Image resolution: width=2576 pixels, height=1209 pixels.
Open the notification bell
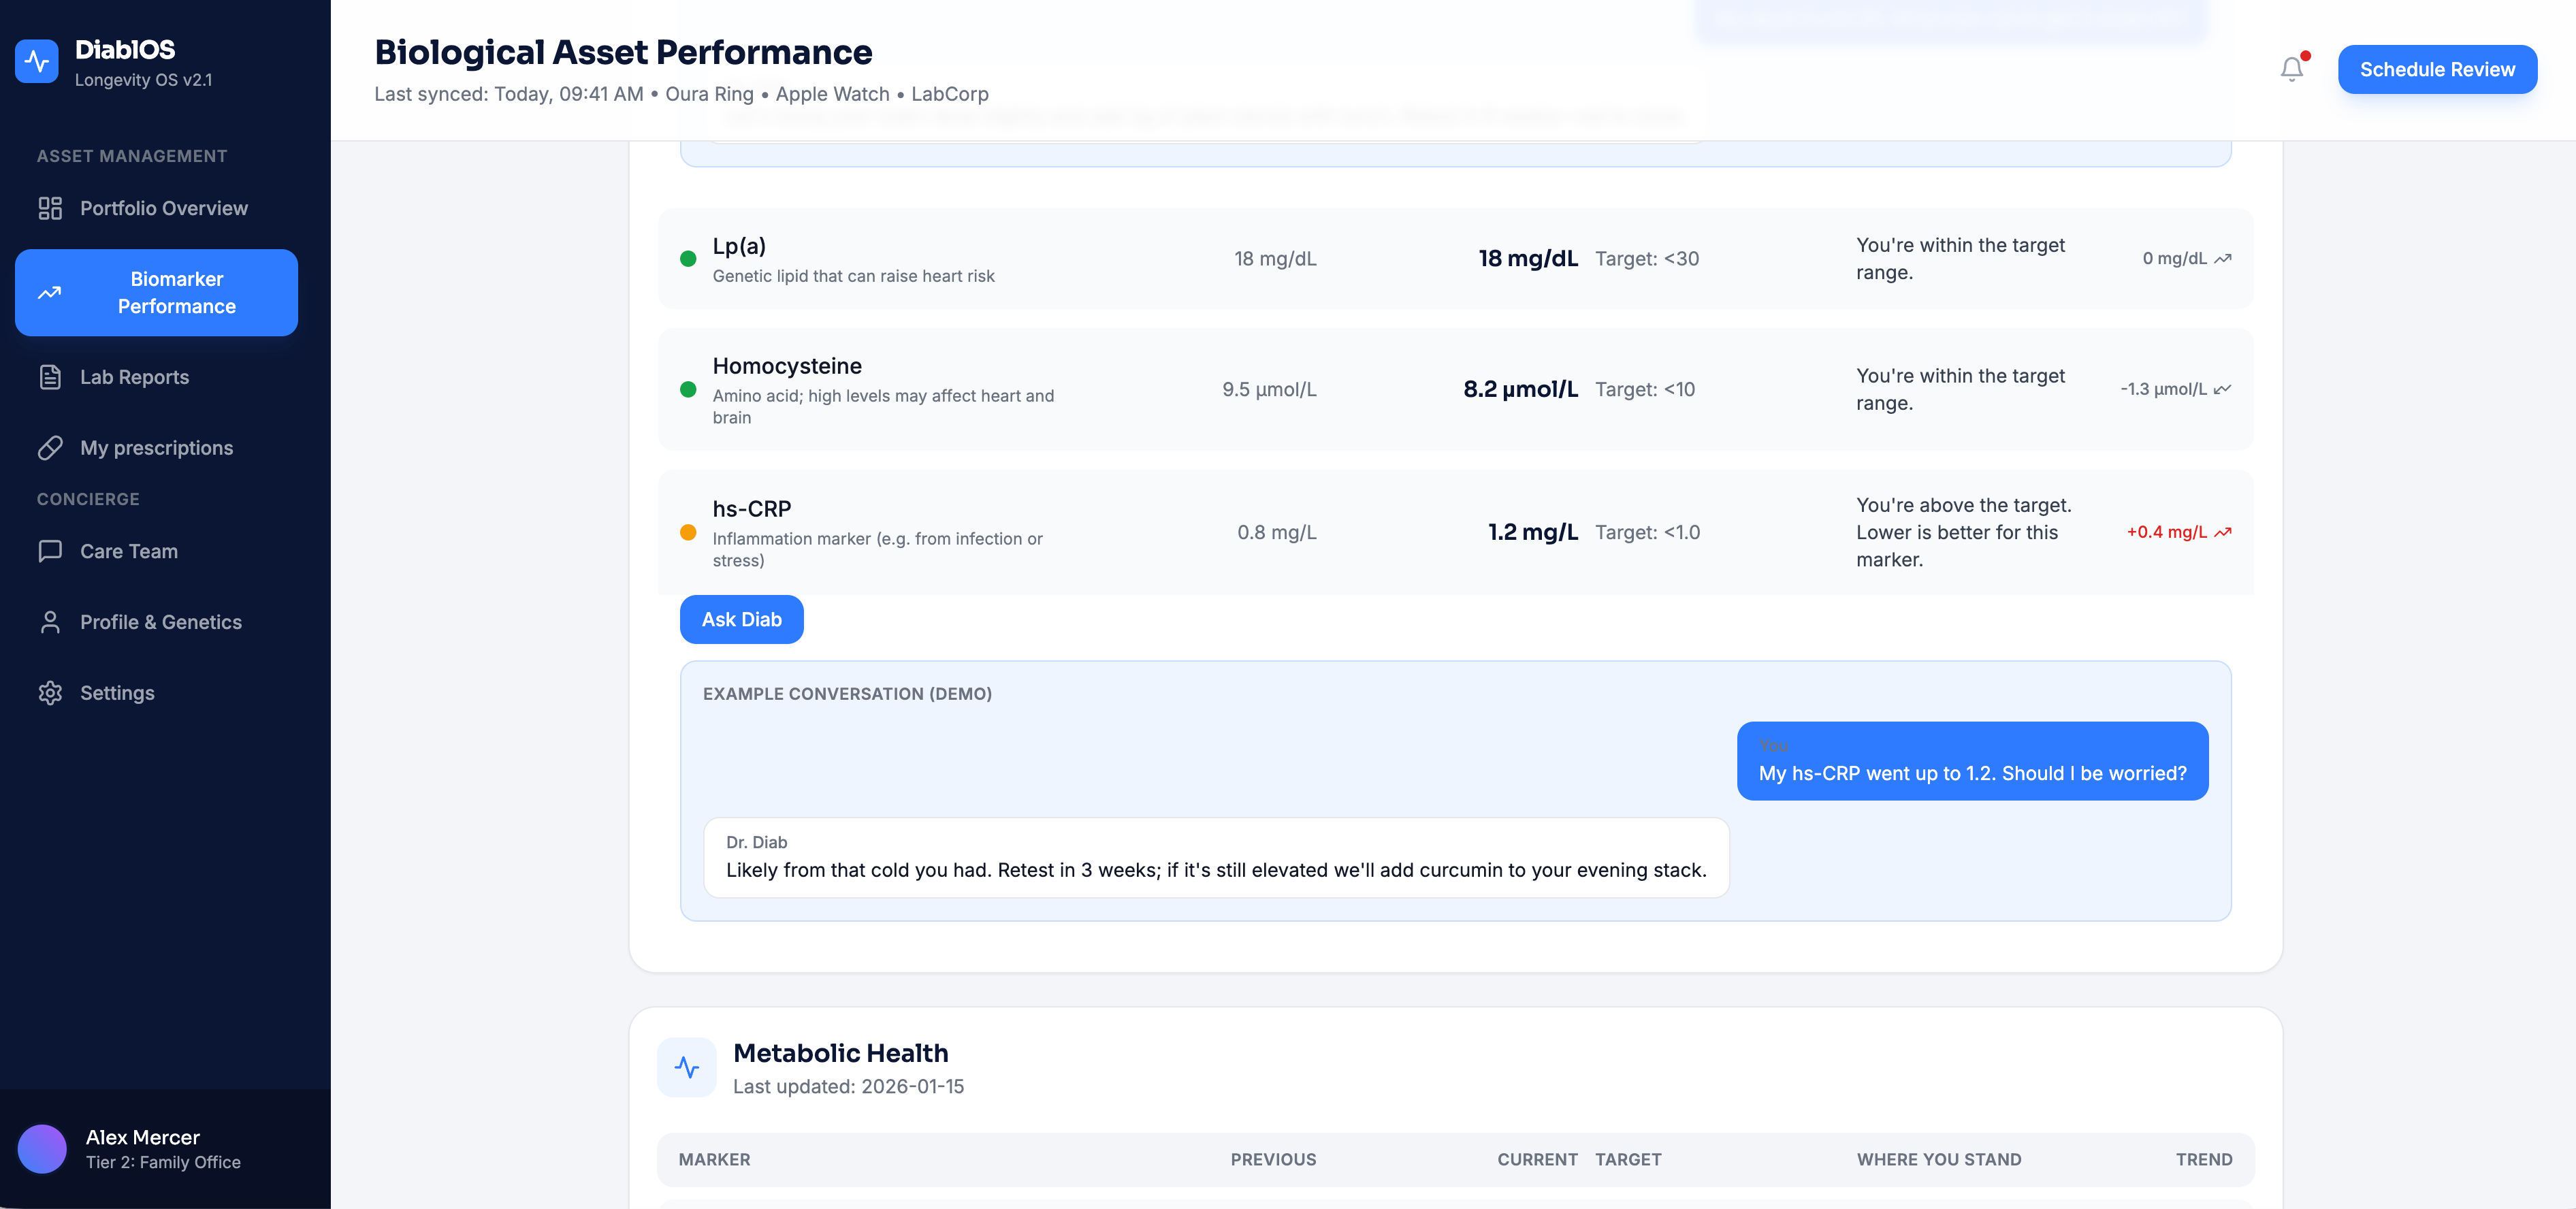point(2291,69)
